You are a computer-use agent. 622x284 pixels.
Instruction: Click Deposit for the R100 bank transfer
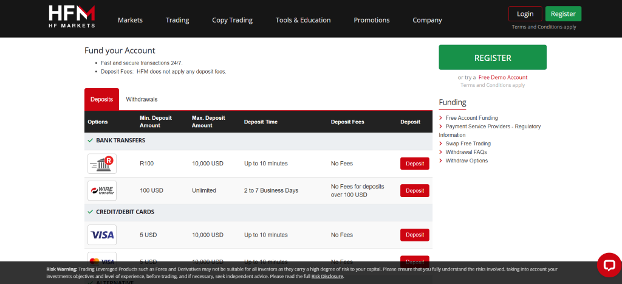tap(414, 164)
